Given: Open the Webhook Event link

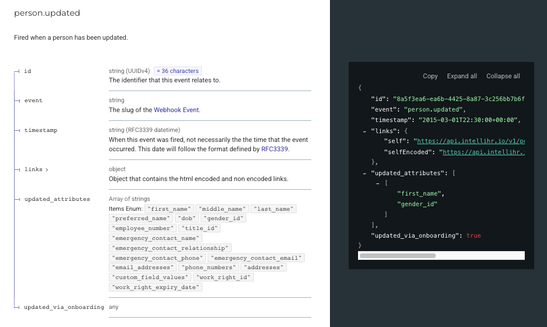Looking at the screenshot, I should [x=176, y=110].
